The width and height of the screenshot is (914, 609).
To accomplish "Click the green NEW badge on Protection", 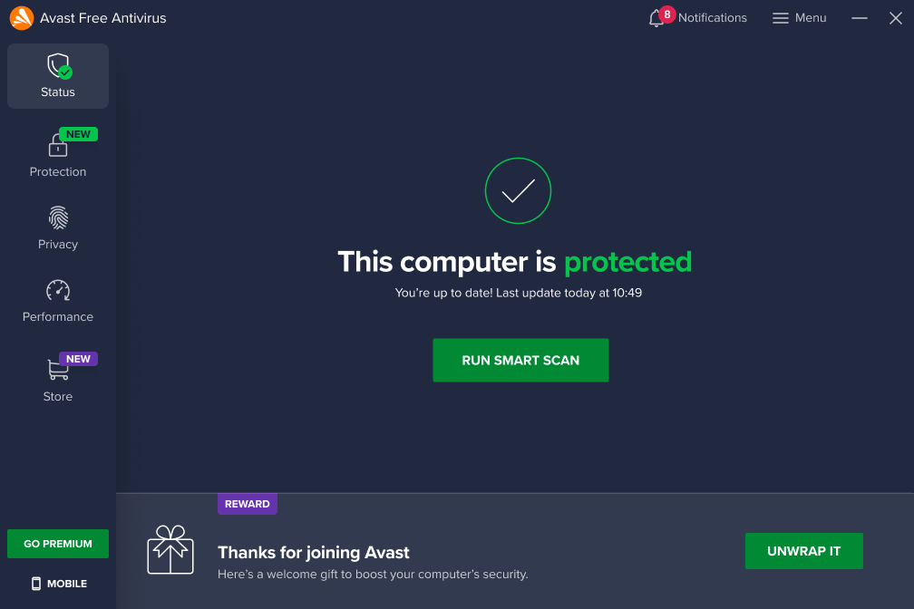I will point(78,134).
